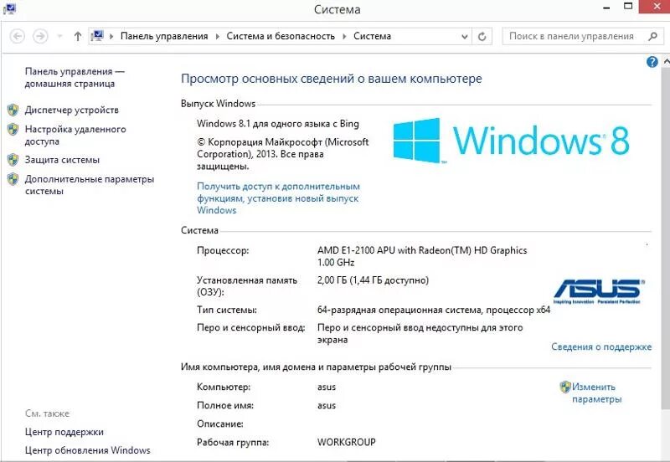Click the shield icon beside Настройка удаленного доступа
This screenshot has height=462, width=670.
click(x=13, y=130)
